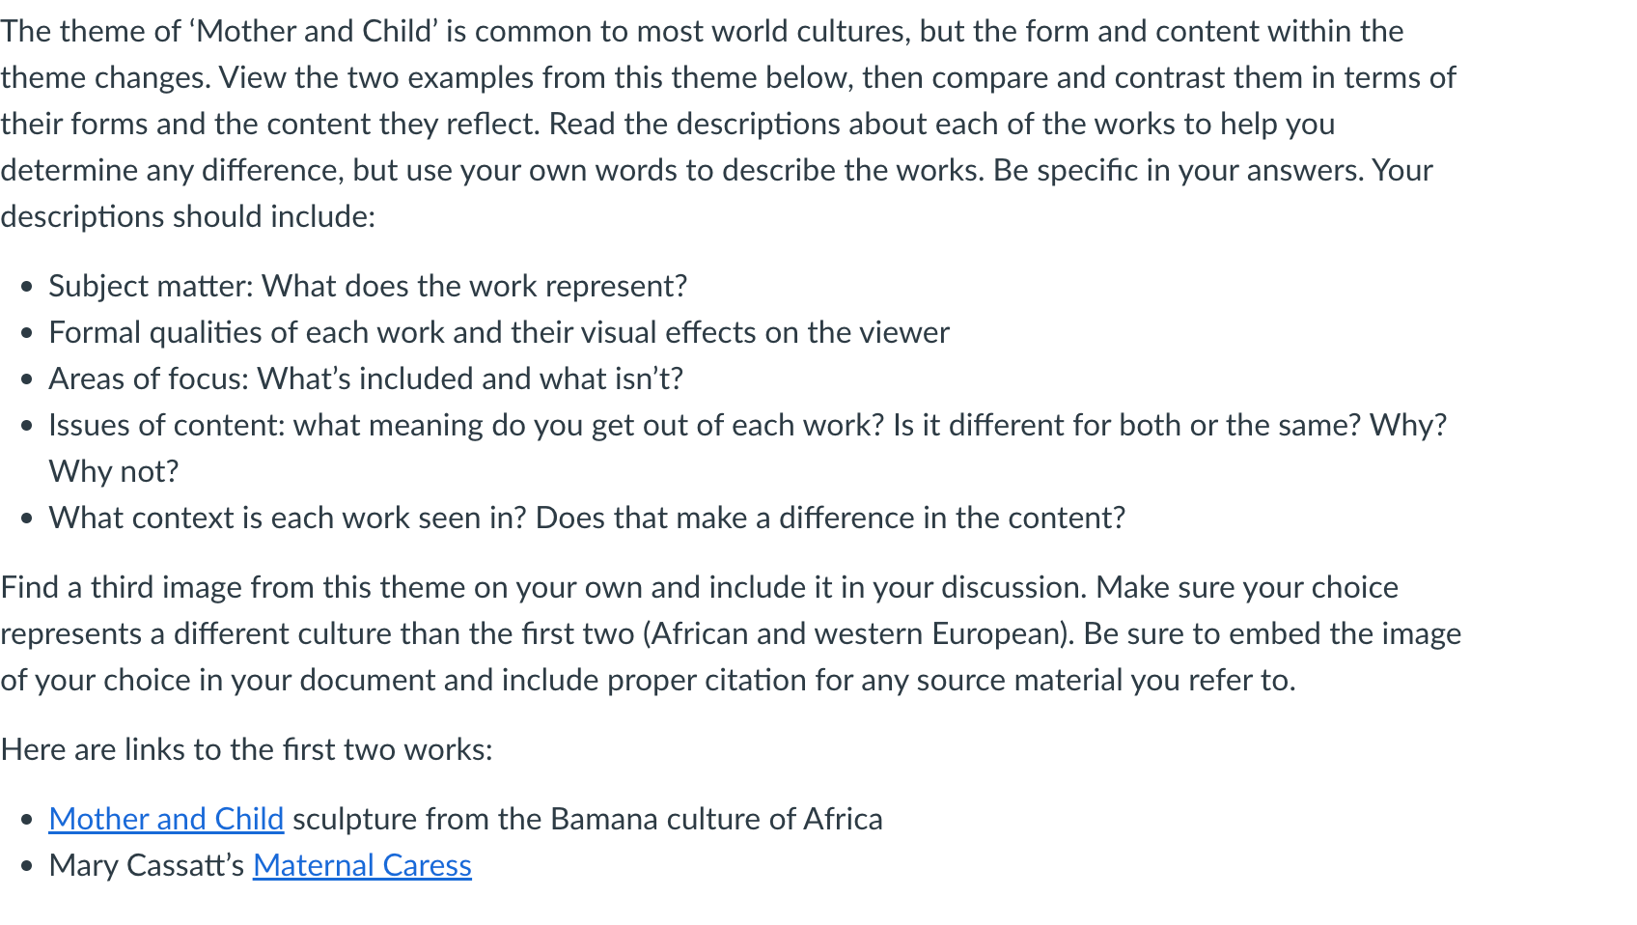Screen dimensions: 1637x925
Task: Click the line starting 'theme changes. View the two examples'
Action: click(x=729, y=77)
